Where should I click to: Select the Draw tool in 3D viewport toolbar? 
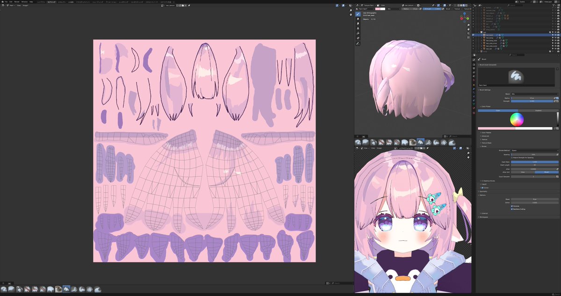pyautogui.click(x=358, y=14)
